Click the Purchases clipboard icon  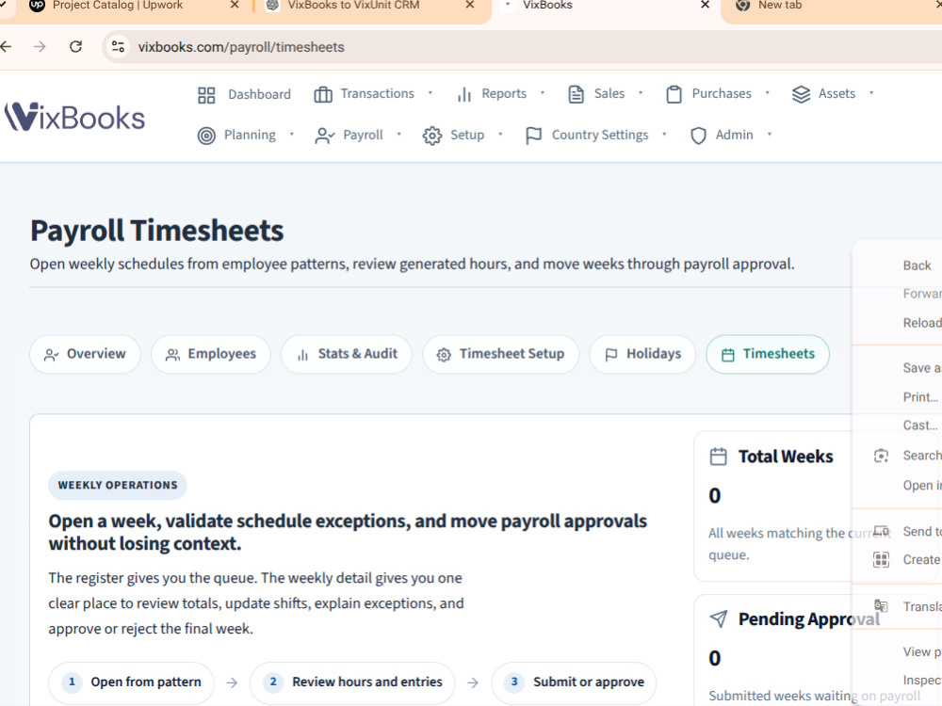coord(674,94)
